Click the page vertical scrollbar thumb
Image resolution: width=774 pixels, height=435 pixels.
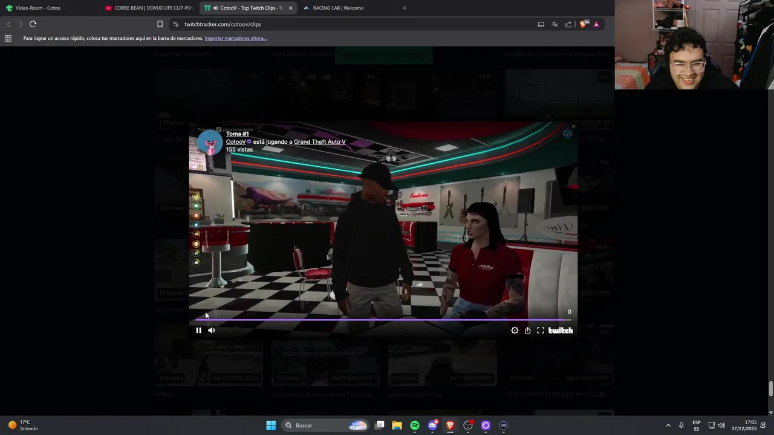[x=770, y=389]
